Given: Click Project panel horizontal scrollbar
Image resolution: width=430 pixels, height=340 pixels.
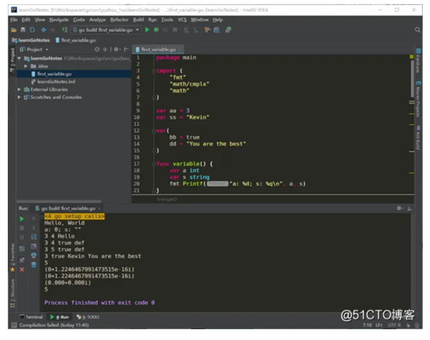Looking at the screenshot, I should click(59, 201).
